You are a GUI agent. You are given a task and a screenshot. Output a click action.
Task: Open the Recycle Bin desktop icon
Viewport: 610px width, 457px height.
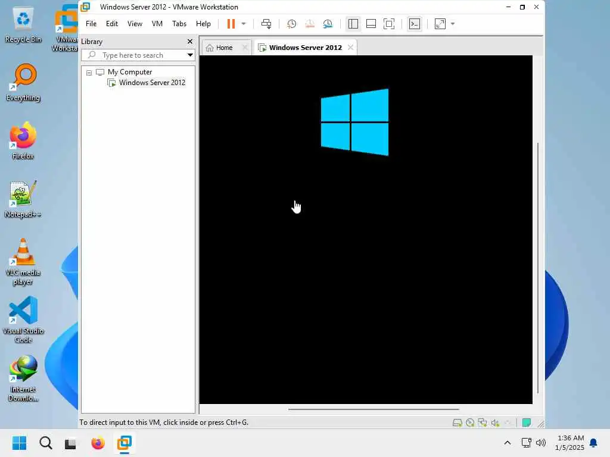point(23,25)
